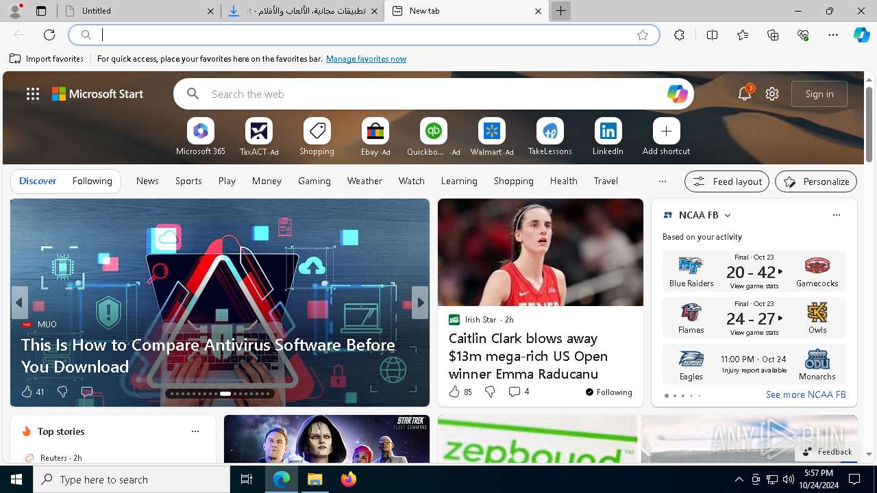Open Top stories card options menu

pyautogui.click(x=195, y=431)
